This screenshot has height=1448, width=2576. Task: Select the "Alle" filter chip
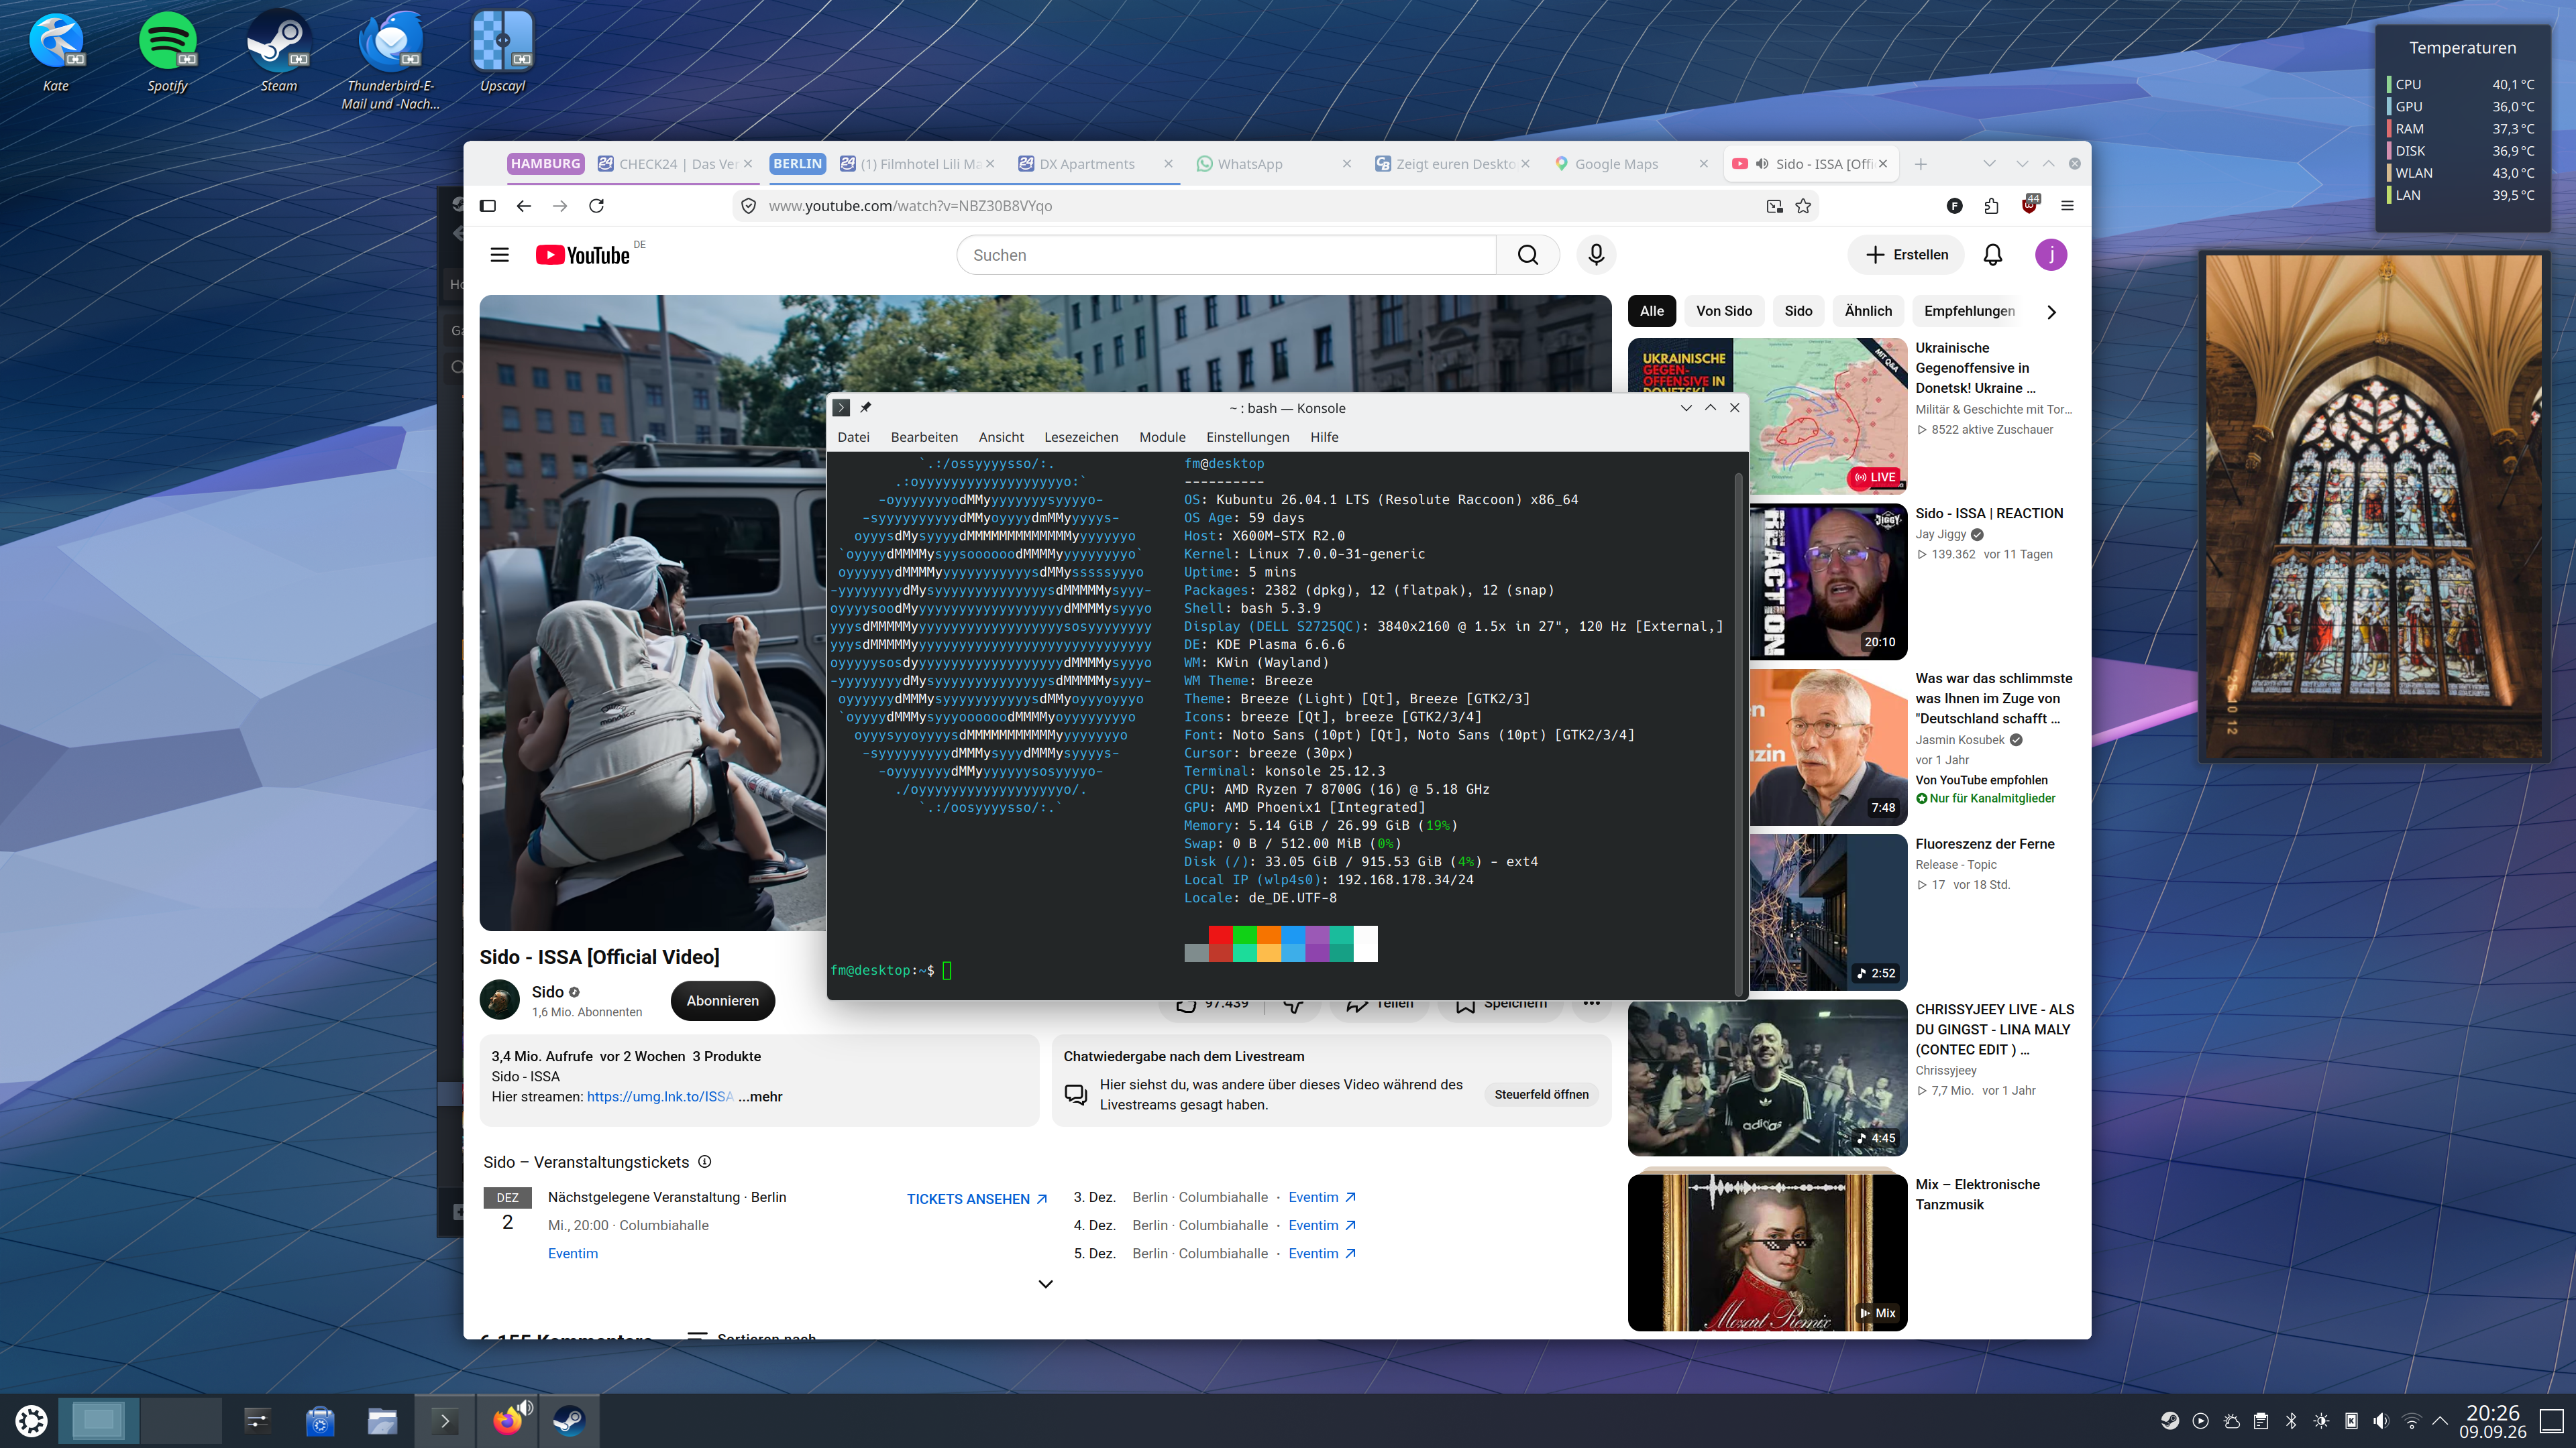[1652, 311]
